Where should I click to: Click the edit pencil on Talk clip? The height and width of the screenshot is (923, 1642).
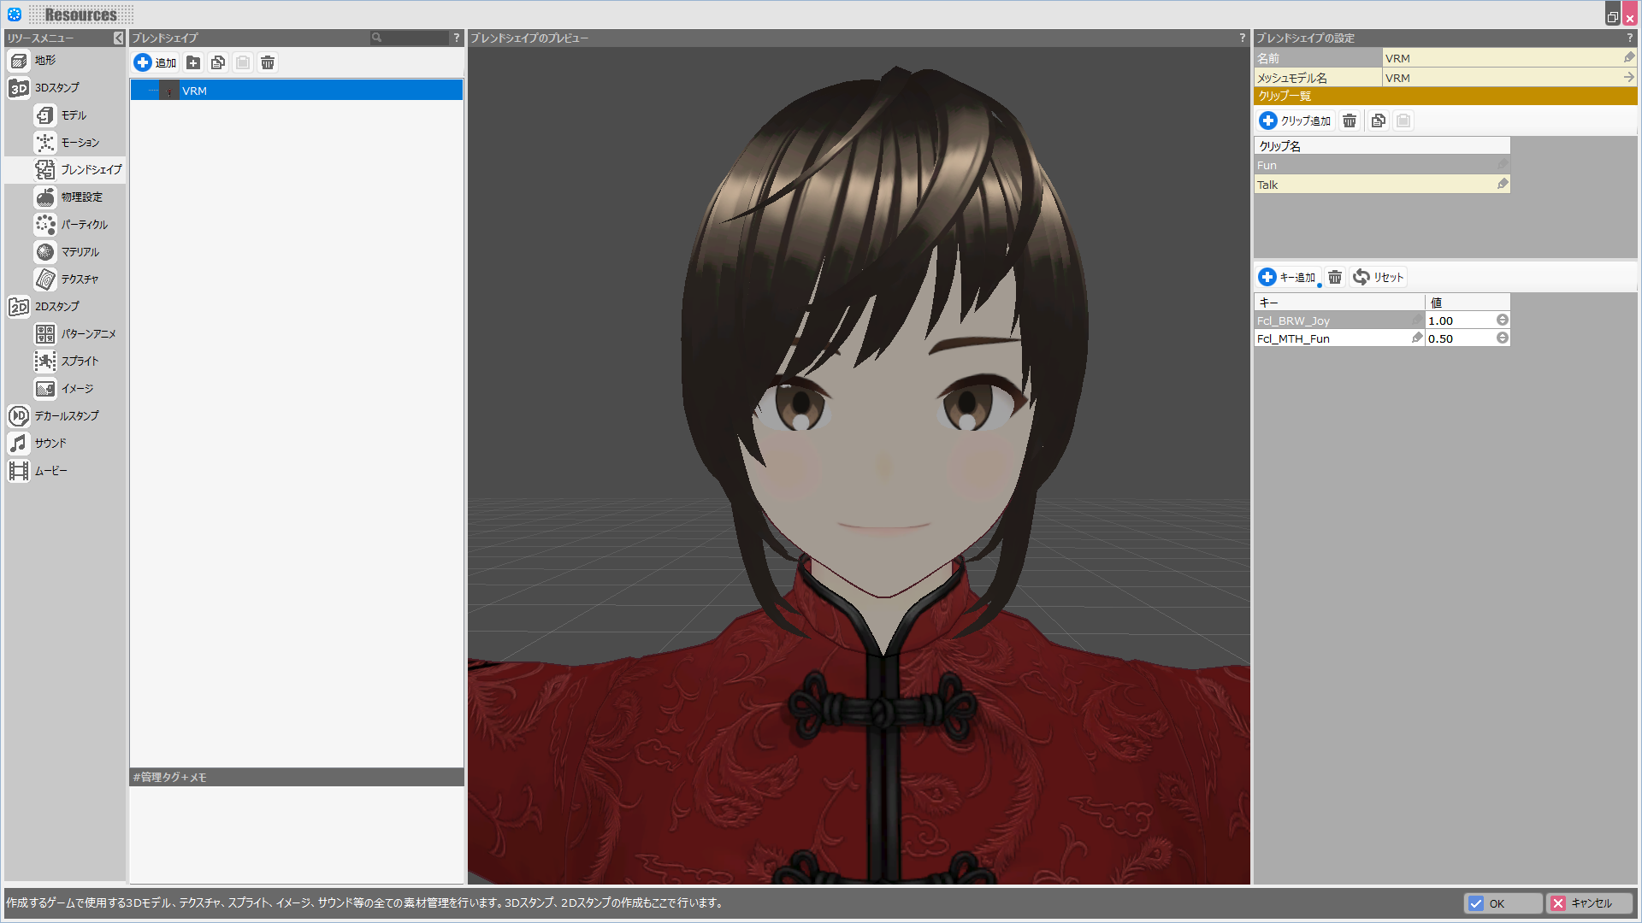click(1502, 184)
